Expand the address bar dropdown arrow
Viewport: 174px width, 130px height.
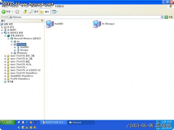coord(162,17)
